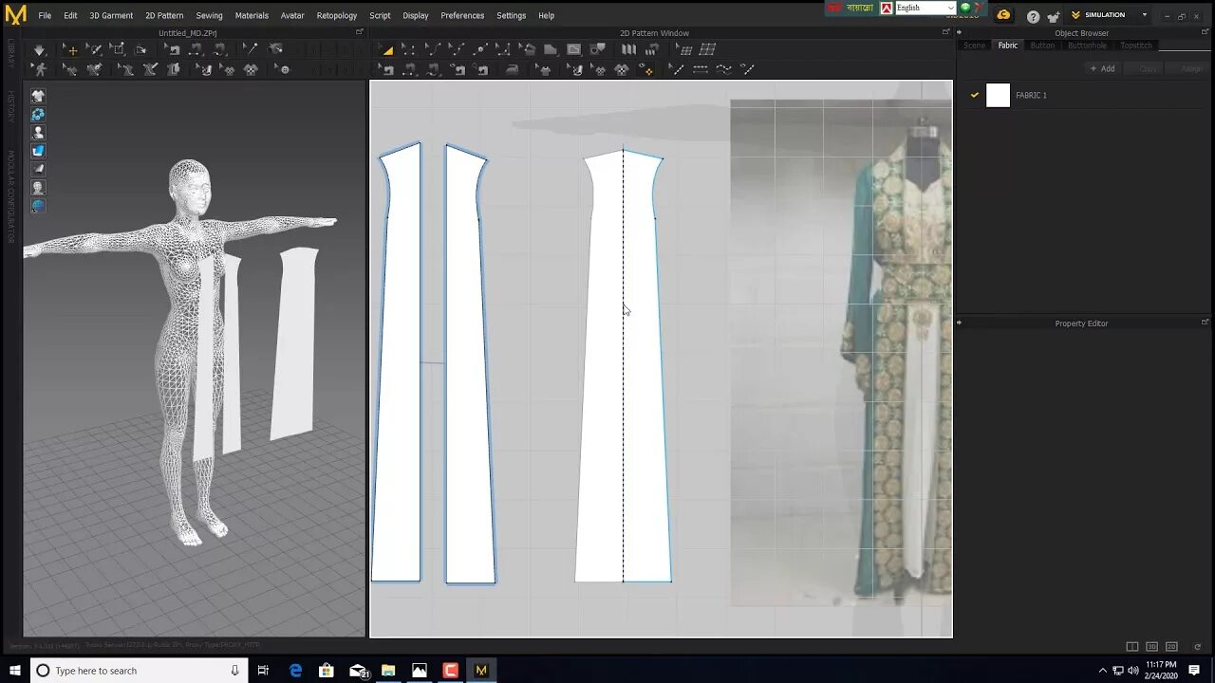The width and height of the screenshot is (1215, 683).
Task: Pick the Segment Sewing tool
Action: click(411, 67)
